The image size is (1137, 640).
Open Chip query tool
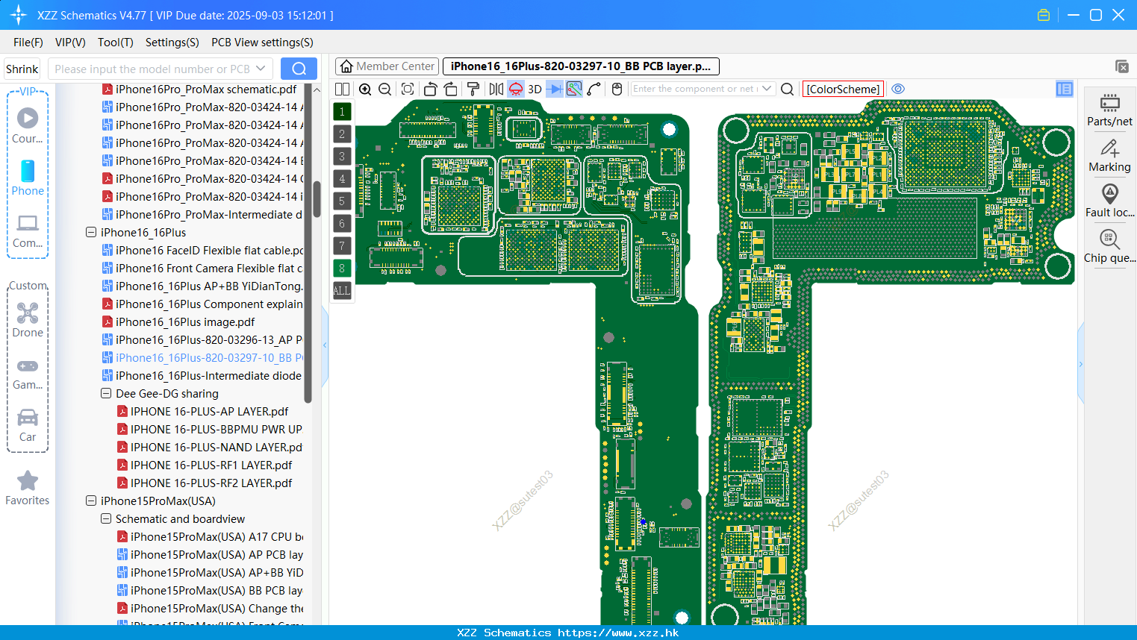[x=1109, y=247]
